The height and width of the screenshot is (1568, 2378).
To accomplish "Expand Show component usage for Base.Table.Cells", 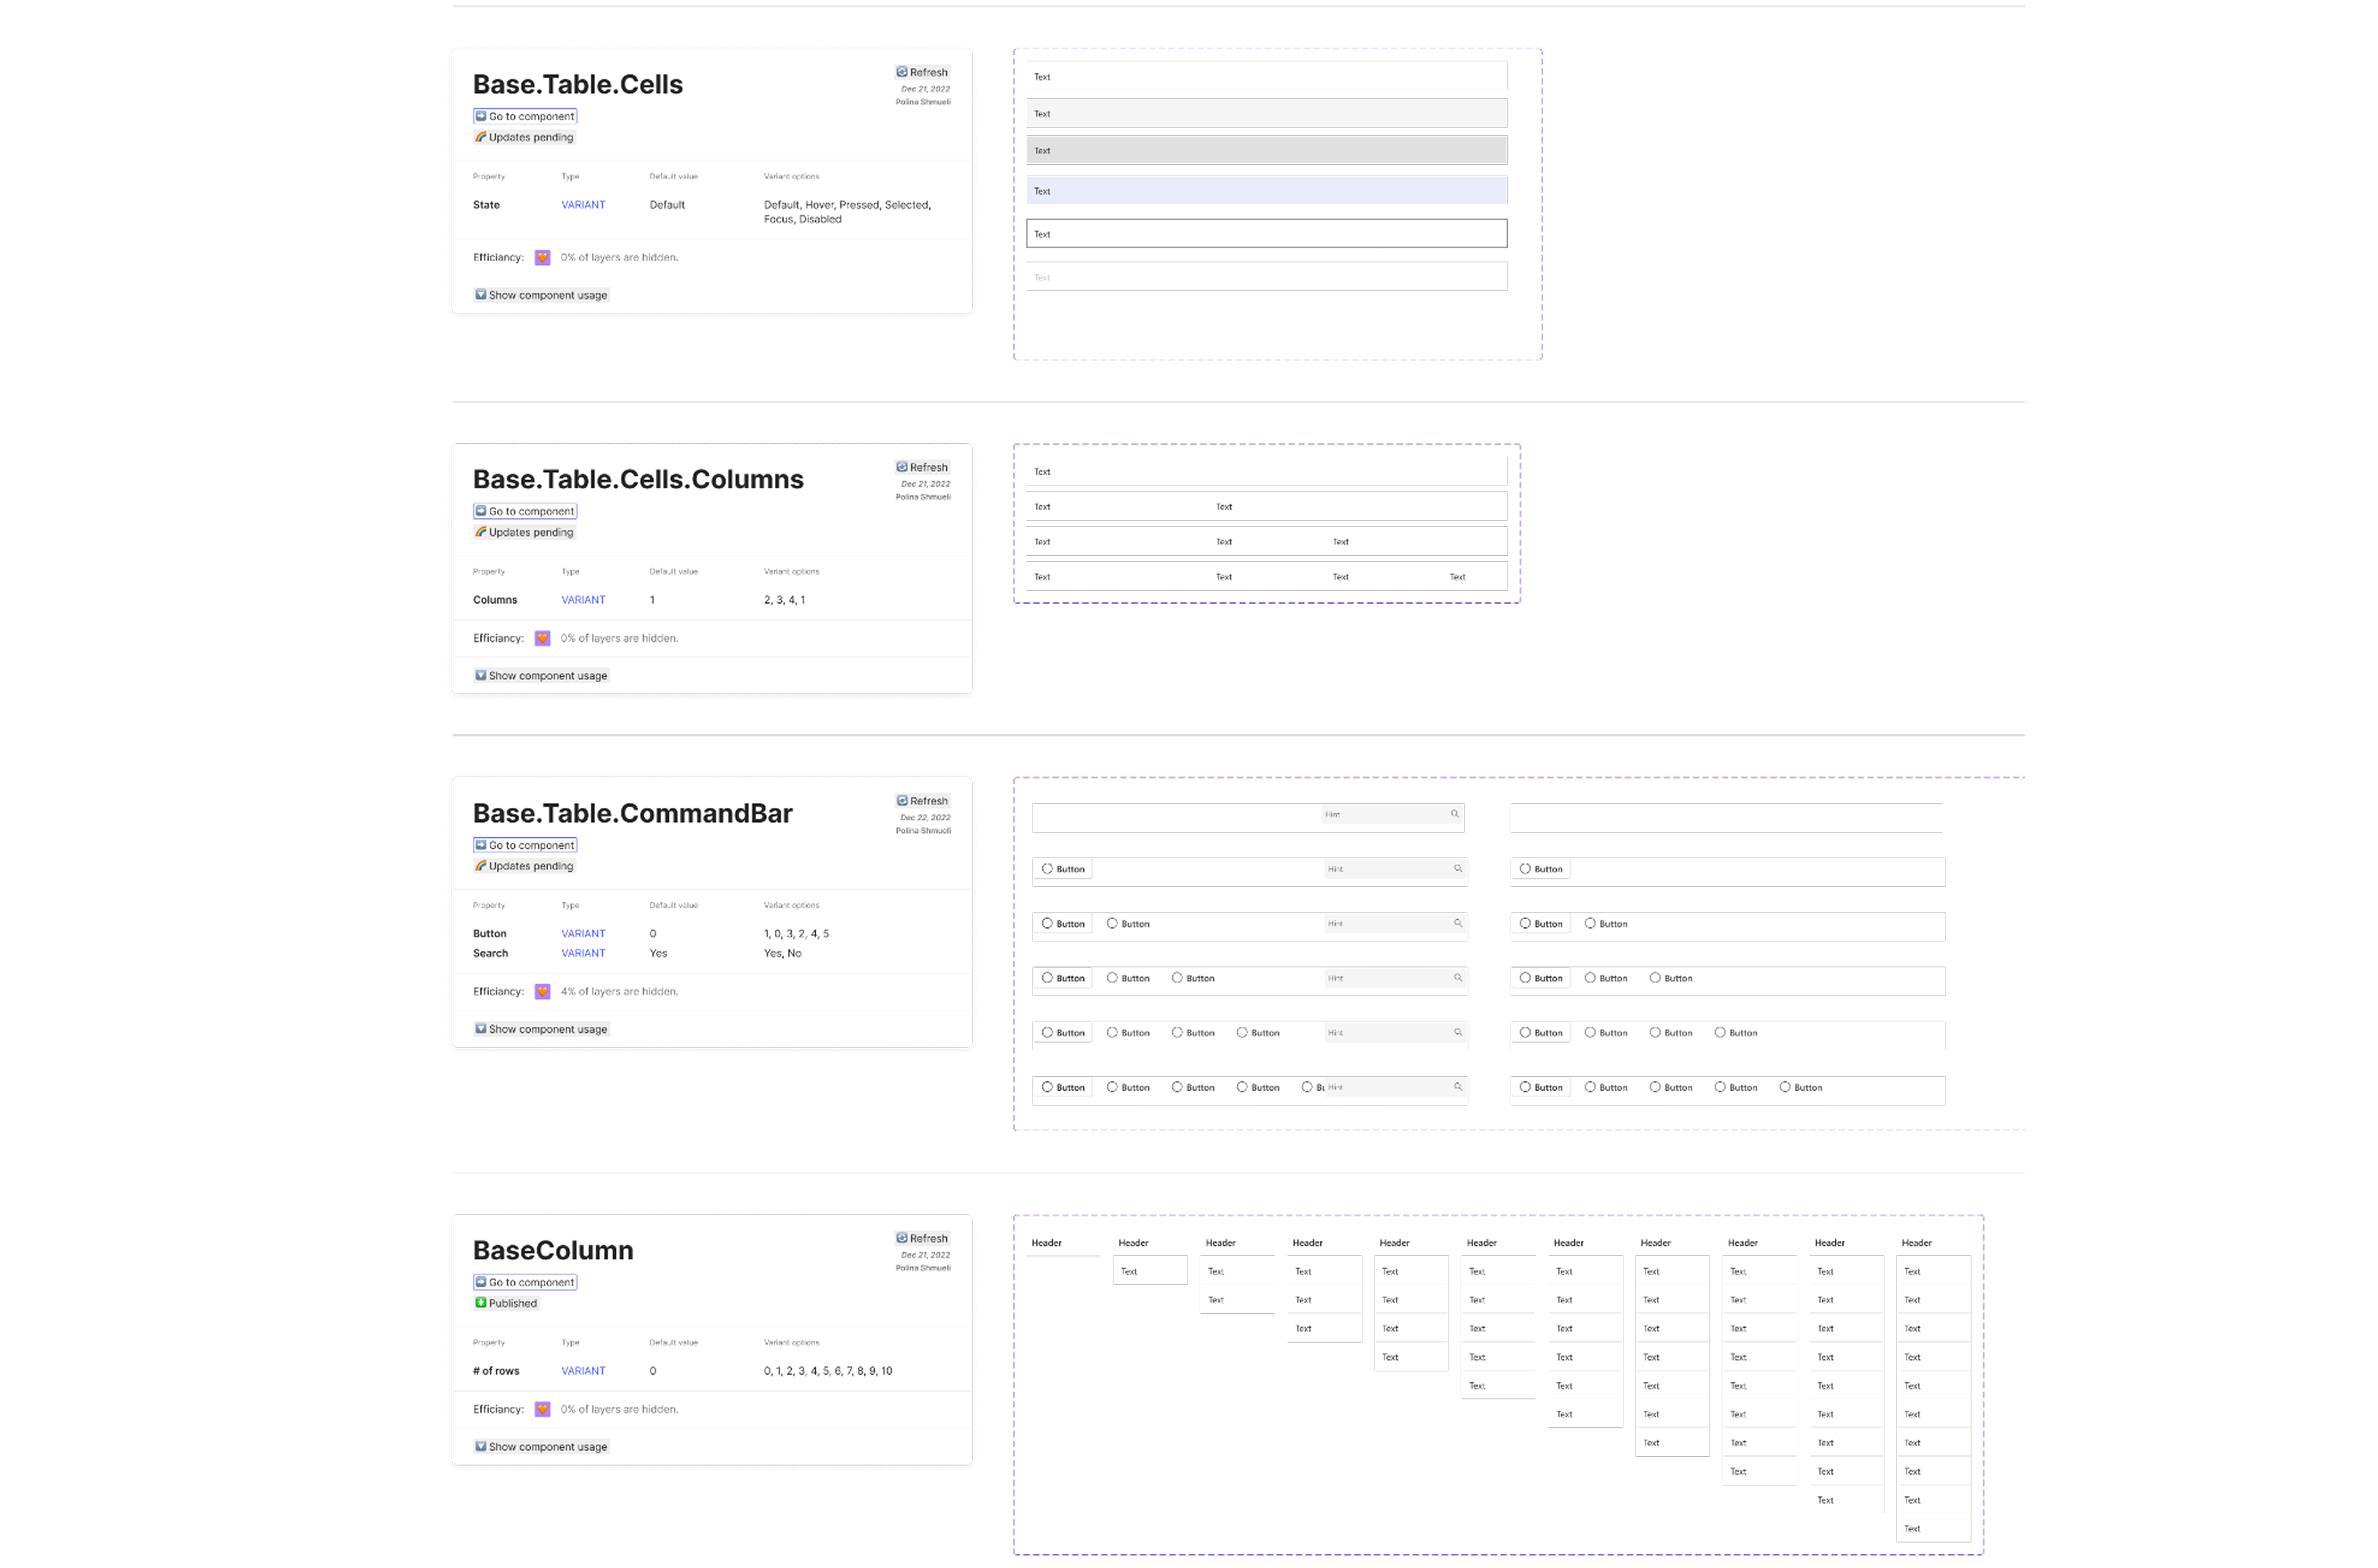I will tap(541, 295).
